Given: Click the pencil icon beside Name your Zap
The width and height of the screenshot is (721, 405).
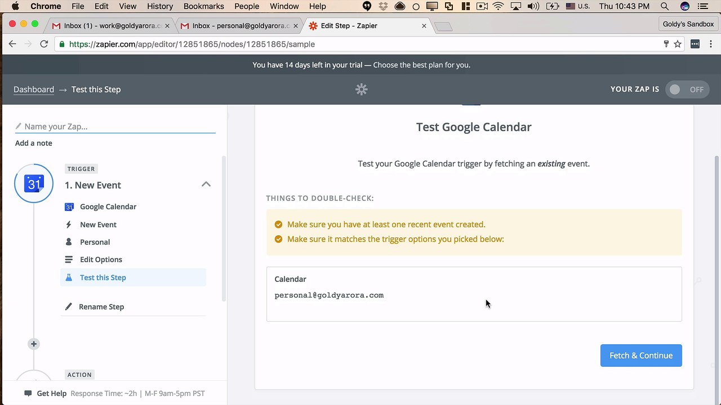Looking at the screenshot, I should 19,127.
